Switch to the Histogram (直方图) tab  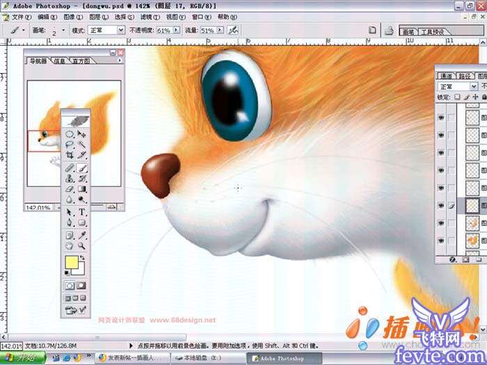pos(81,61)
